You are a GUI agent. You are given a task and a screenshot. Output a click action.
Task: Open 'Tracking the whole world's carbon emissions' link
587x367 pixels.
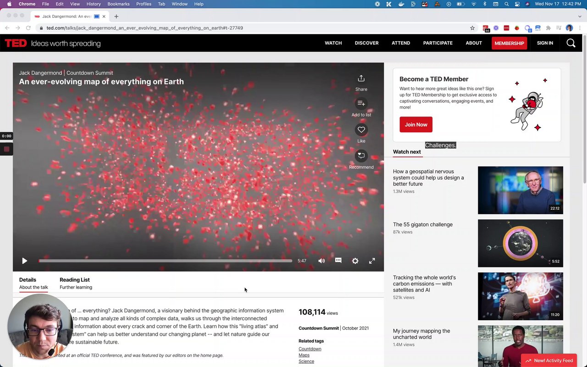424,284
